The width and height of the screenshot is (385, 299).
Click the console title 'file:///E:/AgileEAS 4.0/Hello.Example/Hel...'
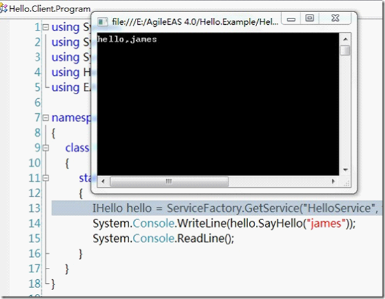195,22
